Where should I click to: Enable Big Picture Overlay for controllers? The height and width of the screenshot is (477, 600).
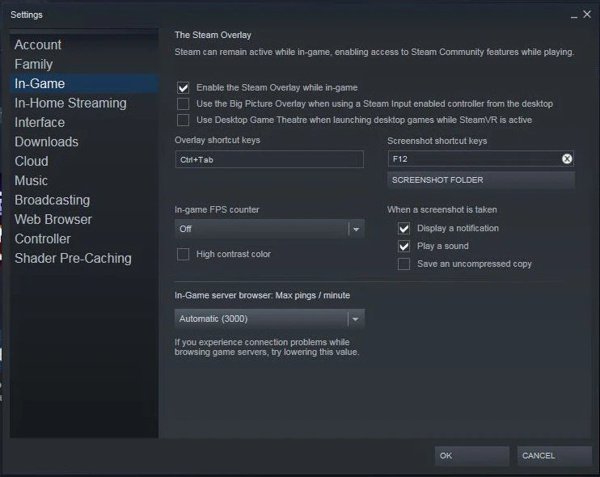pyautogui.click(x=184, y=103)
